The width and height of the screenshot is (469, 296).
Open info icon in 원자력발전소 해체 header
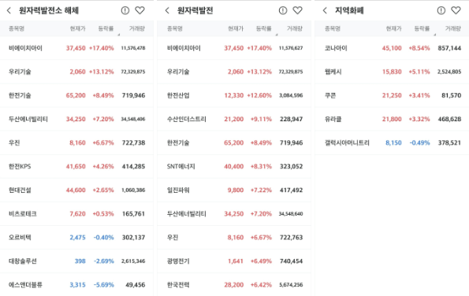coord(125,10)
